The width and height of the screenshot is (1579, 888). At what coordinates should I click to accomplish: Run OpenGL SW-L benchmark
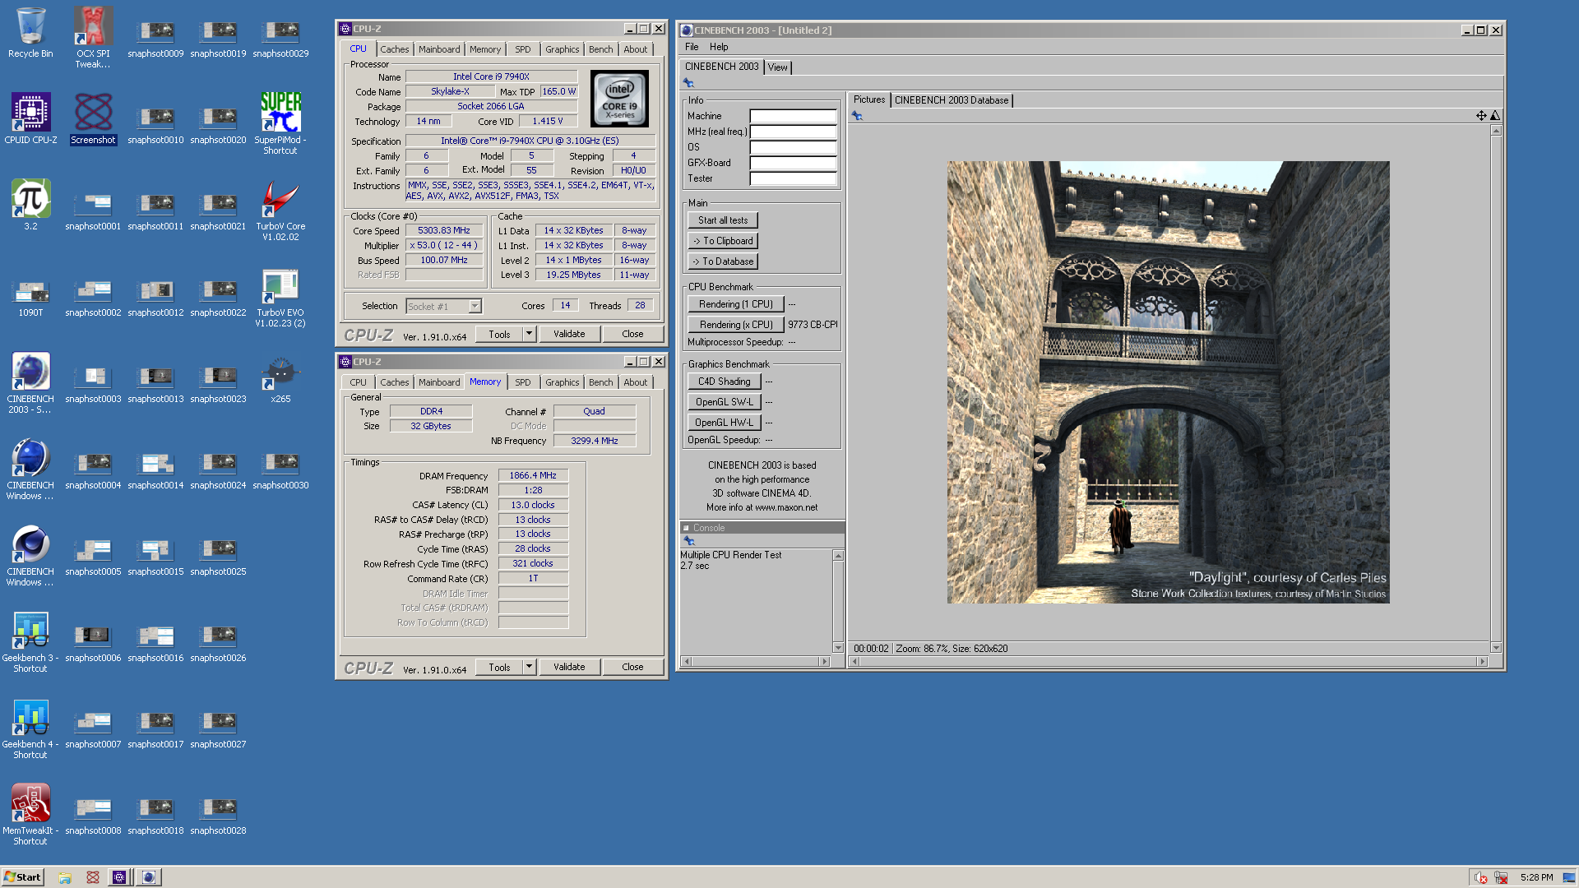click(x=724, y=402)
